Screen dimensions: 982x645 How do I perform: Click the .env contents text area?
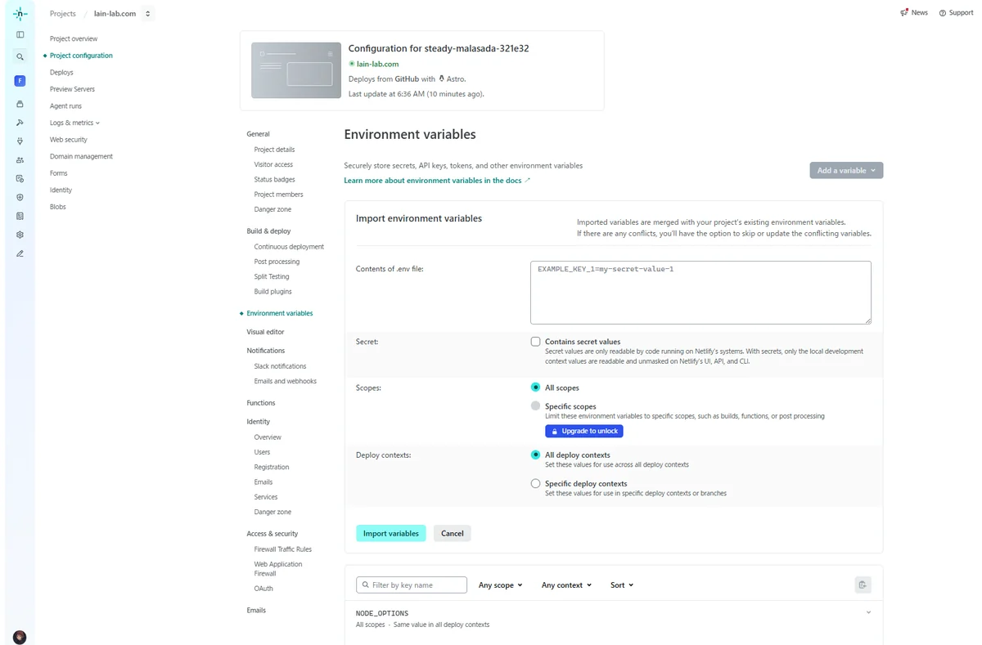(x=700, y=293)
